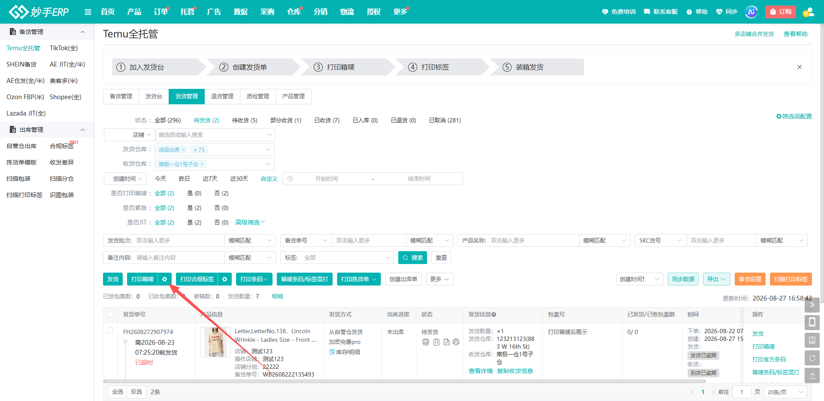Open the 查看详情 link in shipping info
Viewport: 824px width, 401px height.
click(481, 371)
